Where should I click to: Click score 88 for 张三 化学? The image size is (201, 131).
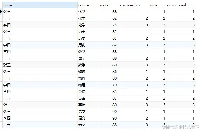[108, 12]
